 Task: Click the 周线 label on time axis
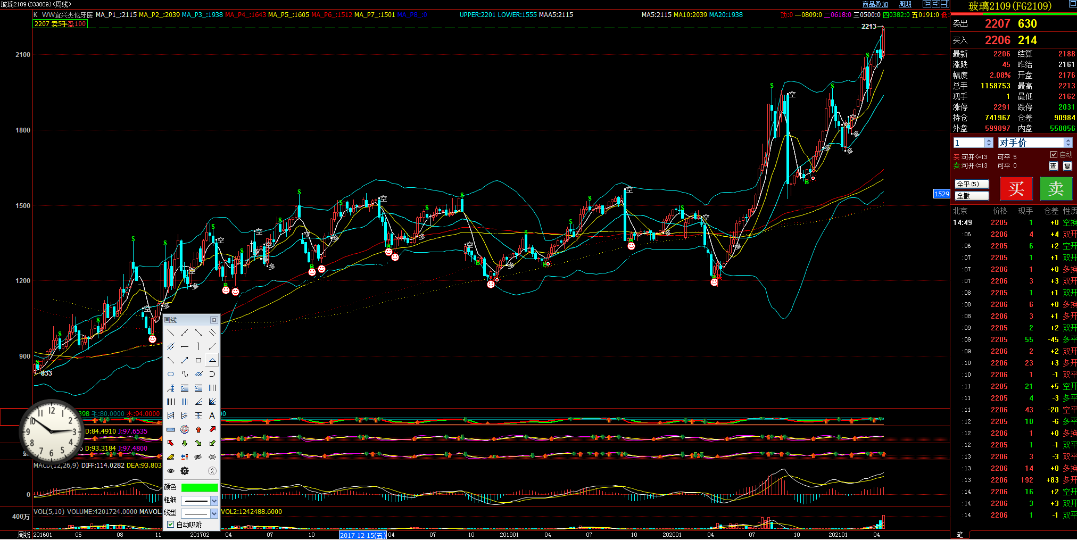coord(24,535)
